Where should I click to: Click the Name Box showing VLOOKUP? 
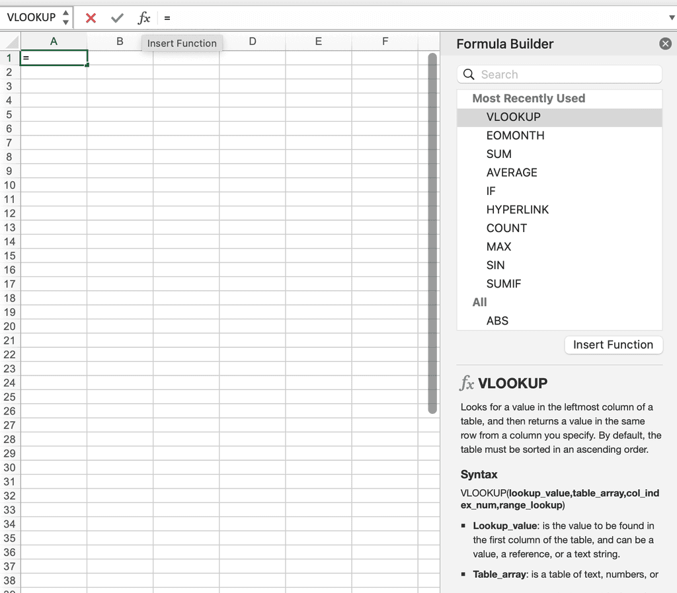pos(32,18)
